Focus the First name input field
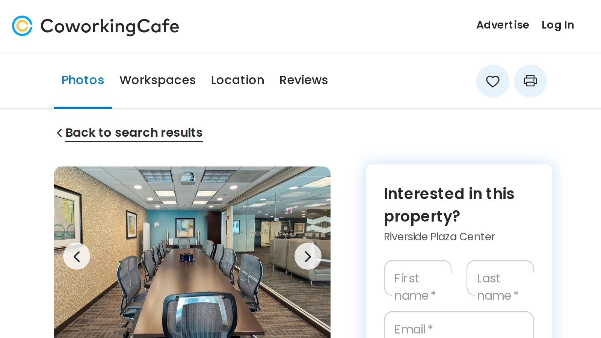 pyautogui.click(x=418, y=278)
